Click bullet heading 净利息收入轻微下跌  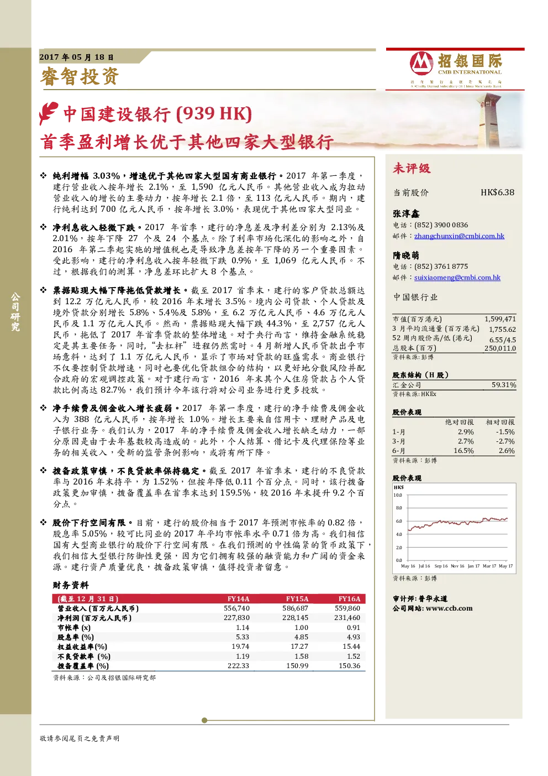(93, 227)
